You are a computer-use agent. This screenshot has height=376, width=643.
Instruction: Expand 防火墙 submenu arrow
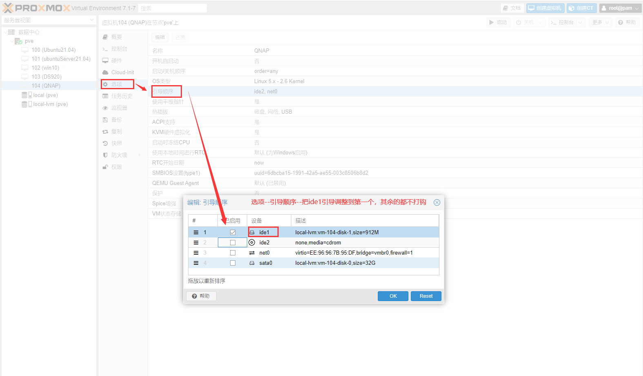pyautogui.click(x=140, y=155)
